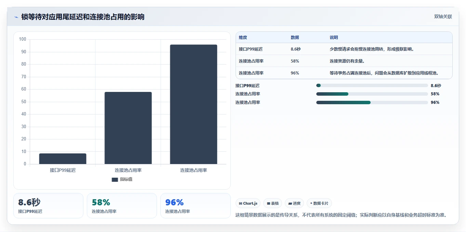This screenshot has width=466, height=232.
Task: Click the 指标值 legend label
Action: 126,179
